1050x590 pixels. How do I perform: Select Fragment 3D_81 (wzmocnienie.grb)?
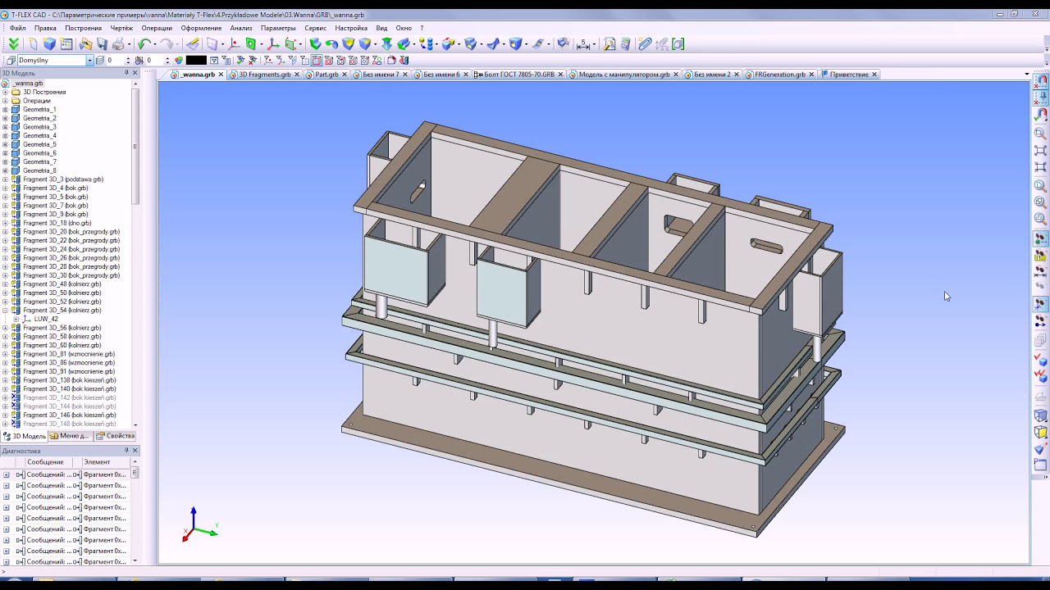68,354
